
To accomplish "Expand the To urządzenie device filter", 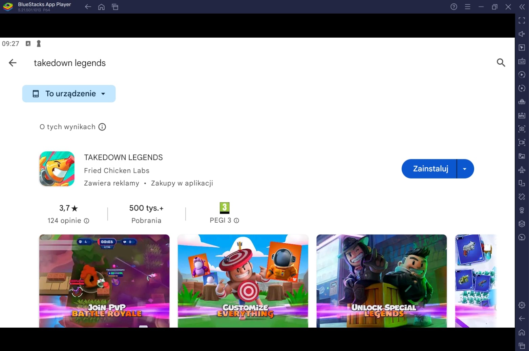I will [69, 94].
